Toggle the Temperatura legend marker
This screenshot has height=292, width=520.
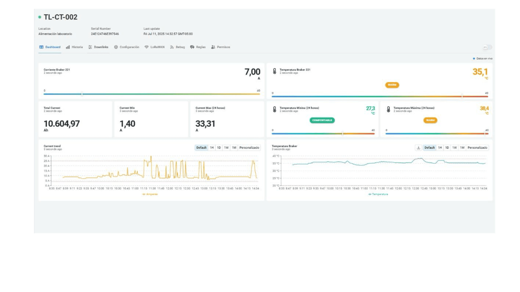coord(370,194)
